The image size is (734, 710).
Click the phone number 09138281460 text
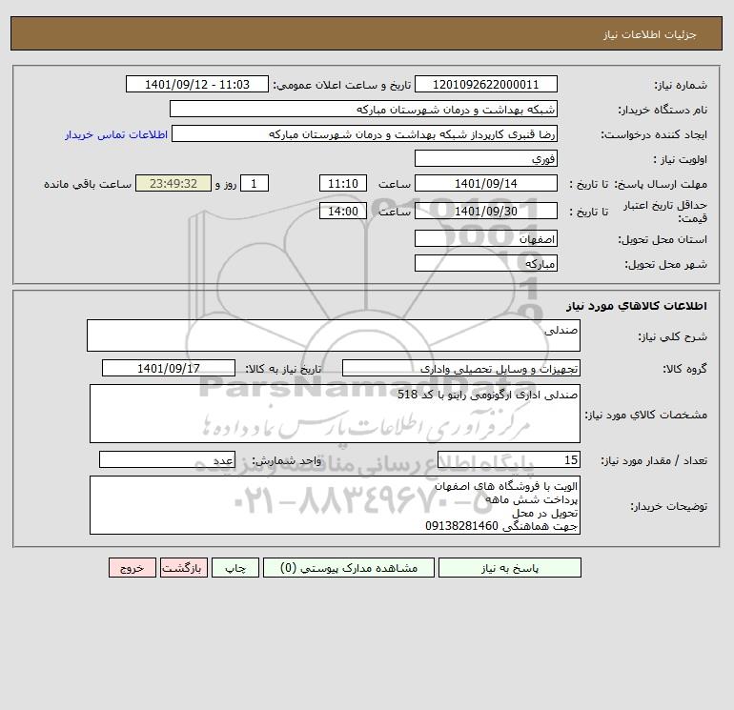pos(461,526)
